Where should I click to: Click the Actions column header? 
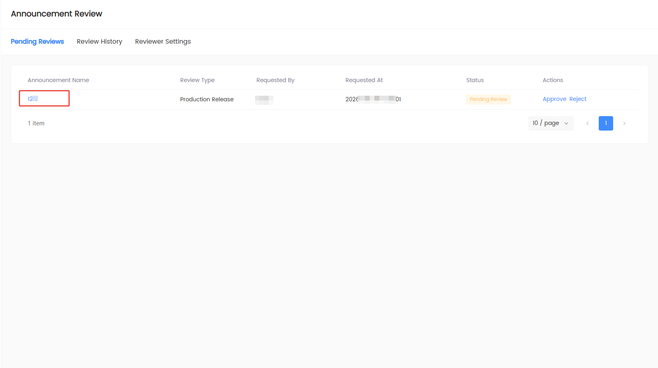553,80
